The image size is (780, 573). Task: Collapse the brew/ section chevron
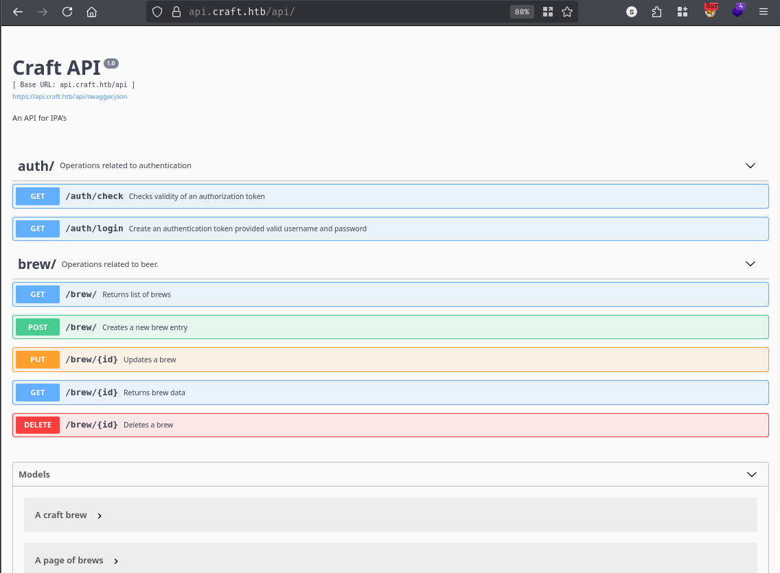(750, 264)
